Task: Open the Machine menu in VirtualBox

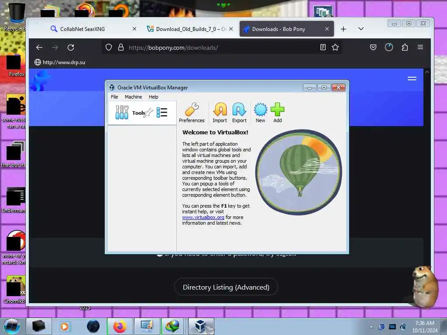Action: [x=133, y=97]
